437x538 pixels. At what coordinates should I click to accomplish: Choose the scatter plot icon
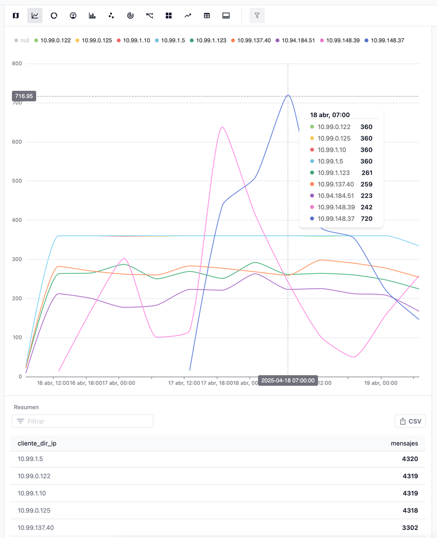tap(111, 16)
